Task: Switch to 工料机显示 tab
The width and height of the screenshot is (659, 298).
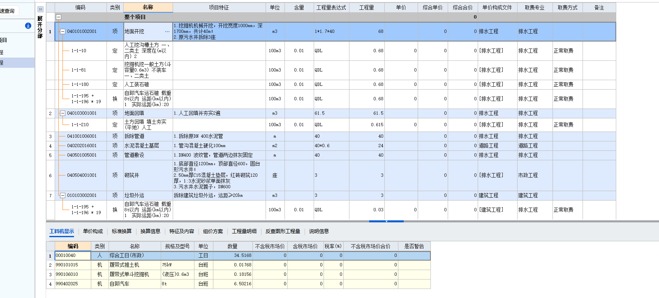Action: pos(62,231)
